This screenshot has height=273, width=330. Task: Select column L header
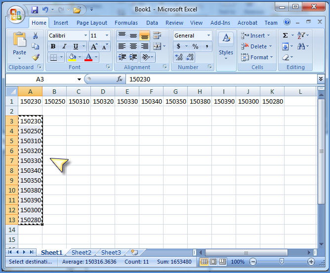tap(300, 92)
